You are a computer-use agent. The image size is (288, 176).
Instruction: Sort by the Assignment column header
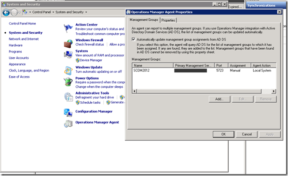[x=239, y=65]
